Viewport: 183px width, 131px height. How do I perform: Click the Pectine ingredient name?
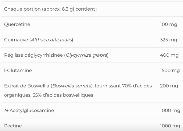tap(13, 126)
